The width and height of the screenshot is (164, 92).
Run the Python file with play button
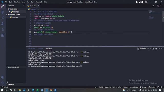153,6
